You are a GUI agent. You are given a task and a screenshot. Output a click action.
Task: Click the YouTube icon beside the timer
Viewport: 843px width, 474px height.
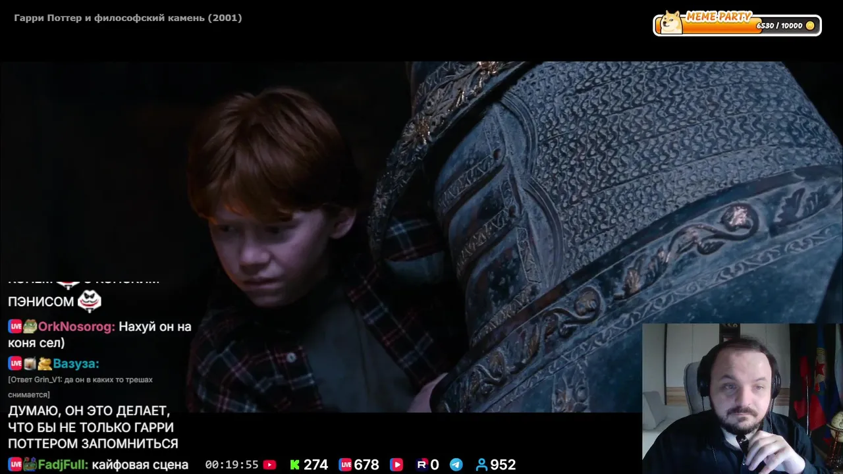[269, 465]
